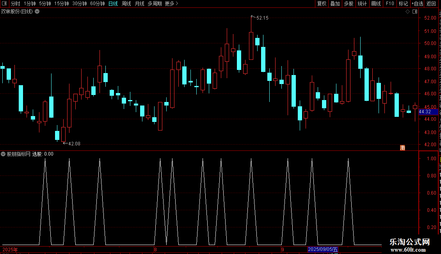Click the month 8 timeline marker

pos(156,250)
